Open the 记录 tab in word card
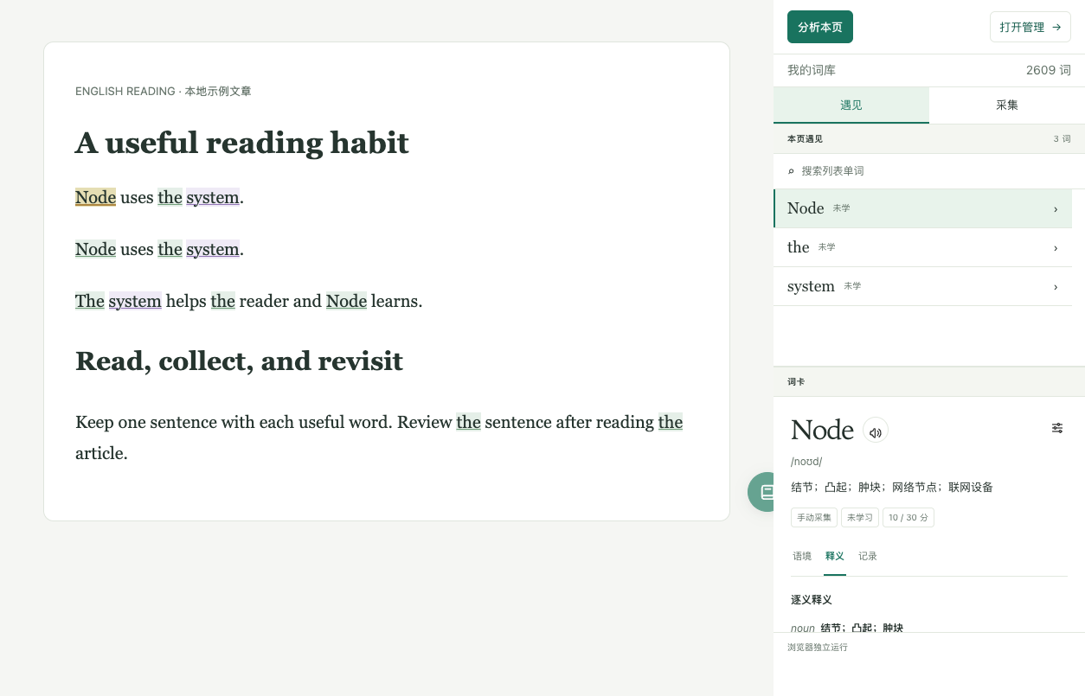 pos(868,556)
